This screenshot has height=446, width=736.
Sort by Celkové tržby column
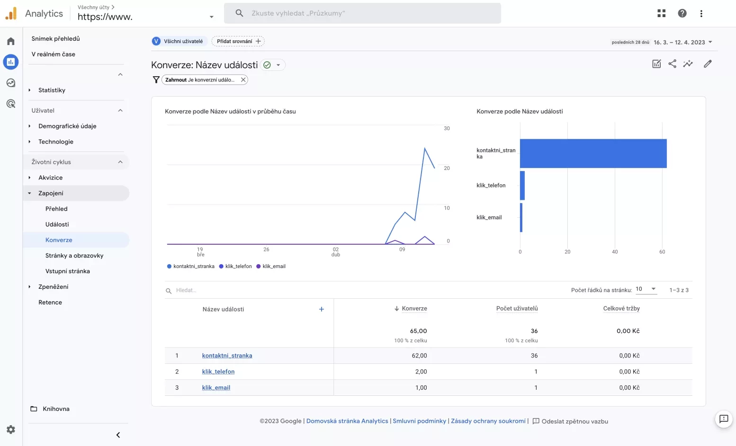[621, 308]
